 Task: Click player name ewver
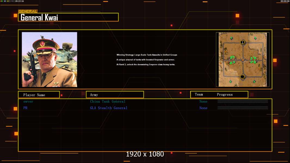pyautogui.click(x=28, y=102)
